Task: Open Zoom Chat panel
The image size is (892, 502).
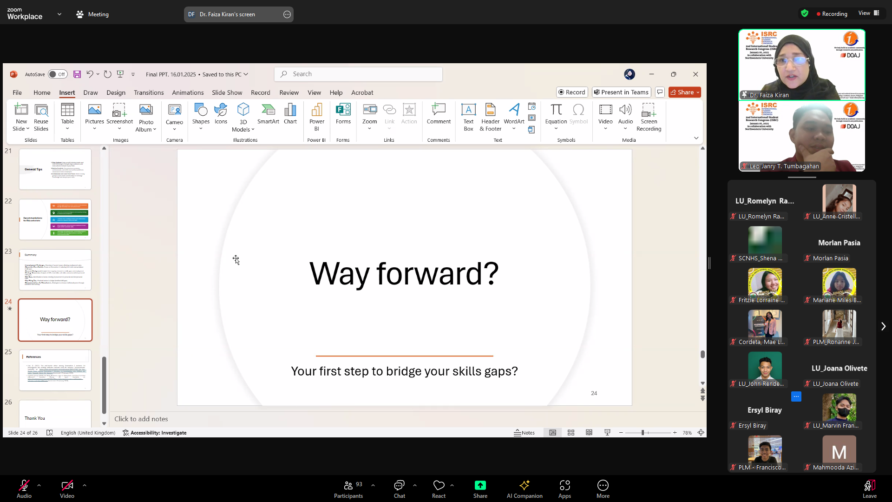Action: (x=399, y=489)
